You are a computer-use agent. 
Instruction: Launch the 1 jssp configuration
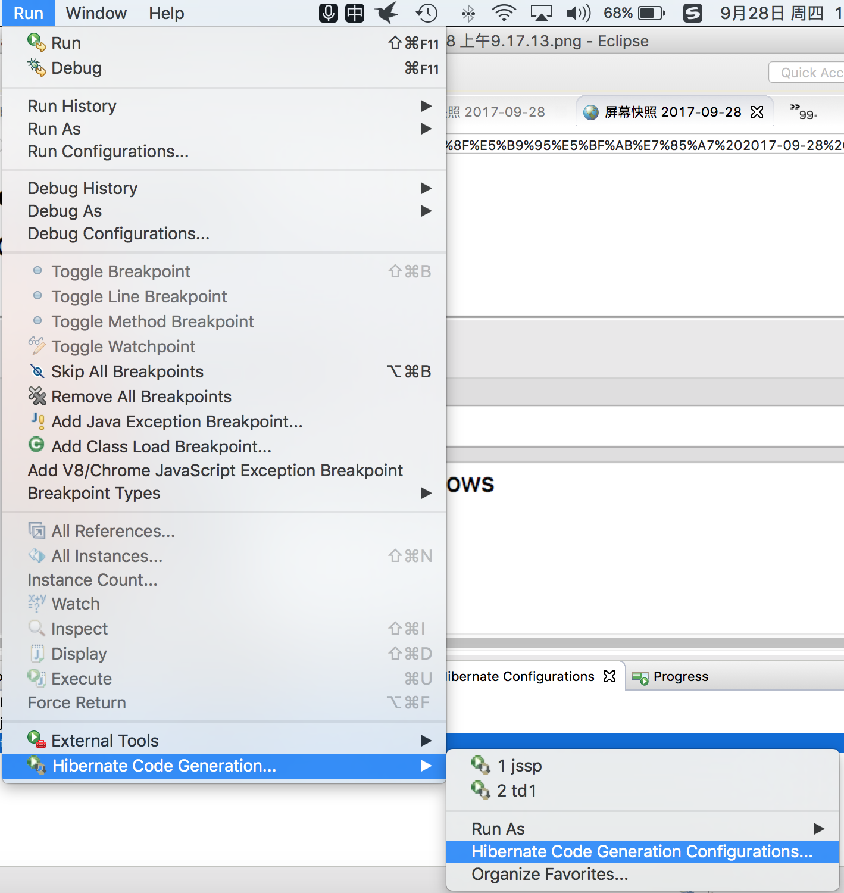click(x=642, y=766)
